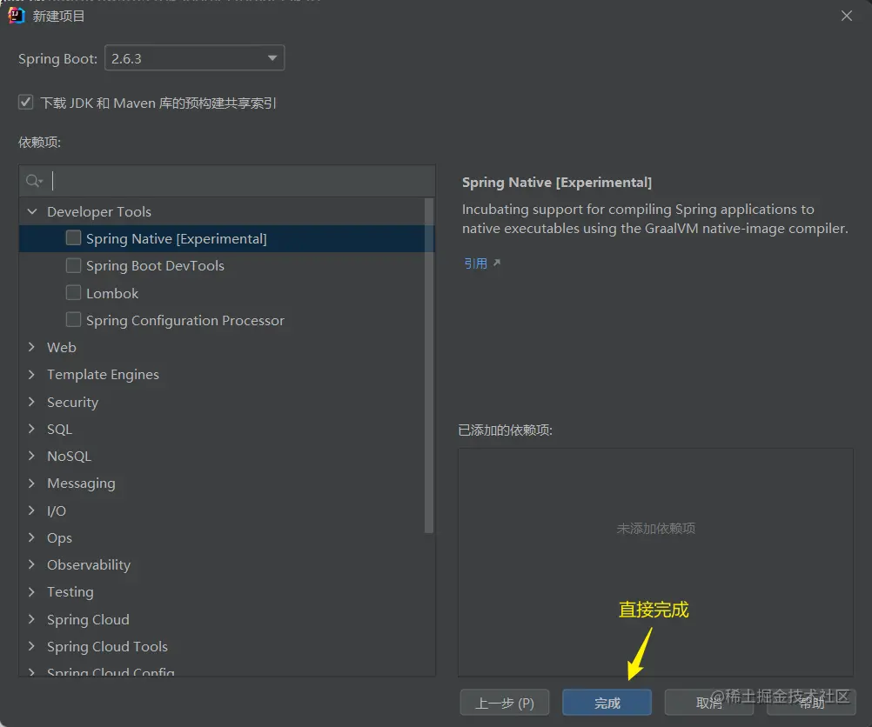The width and height of the screenshot is (872, 727).
Task: Click the 取消 cancel button
Action: point(709,704)
